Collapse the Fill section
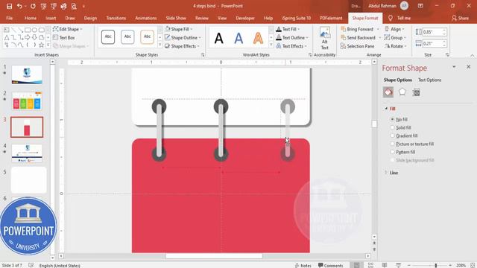477x268 pixels. tap(386, 109)
